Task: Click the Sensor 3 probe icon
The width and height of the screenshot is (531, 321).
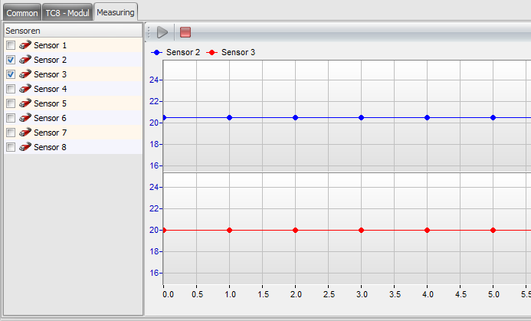Action: (x=25, y=74)
